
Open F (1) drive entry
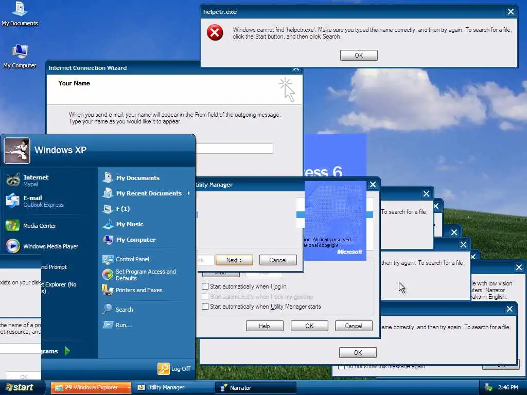[116, 209]
